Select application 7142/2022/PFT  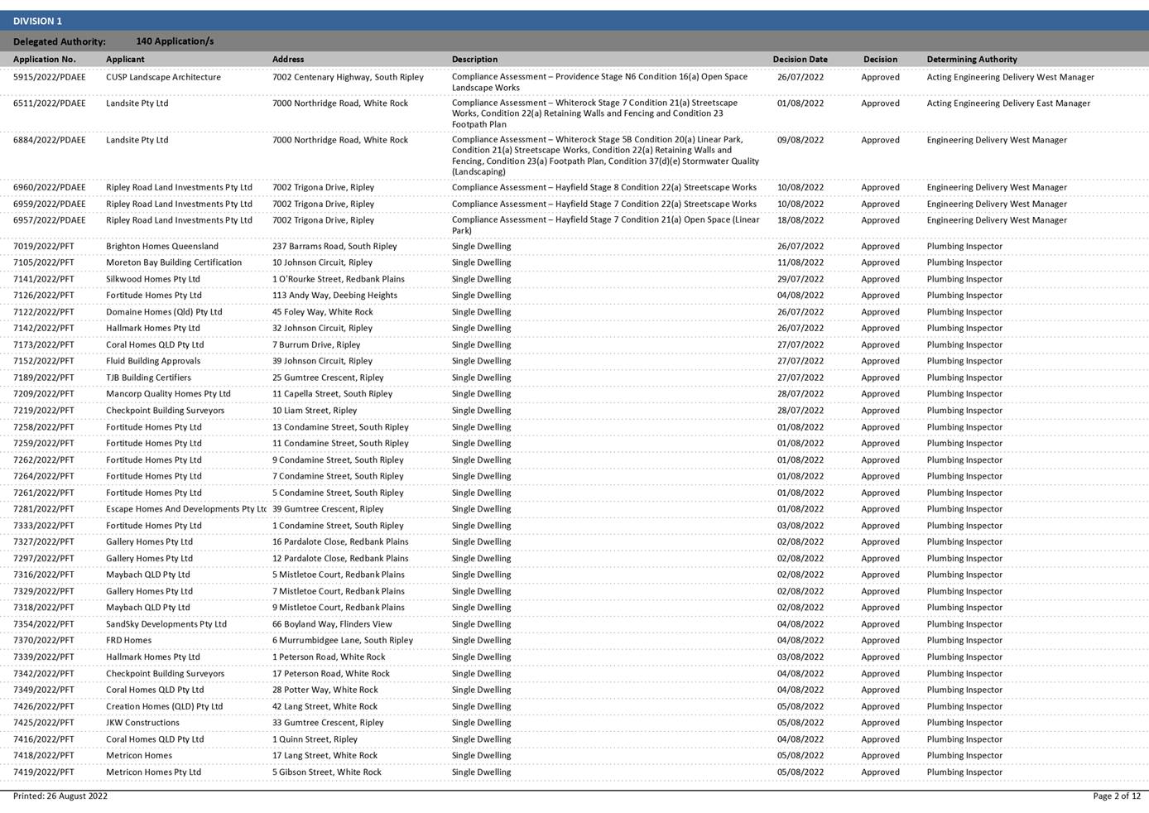(44, 328)
